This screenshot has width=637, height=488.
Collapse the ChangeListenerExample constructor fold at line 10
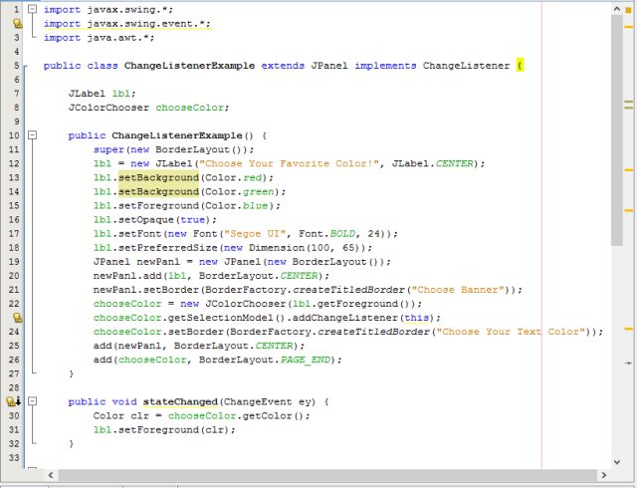(33, 135)
